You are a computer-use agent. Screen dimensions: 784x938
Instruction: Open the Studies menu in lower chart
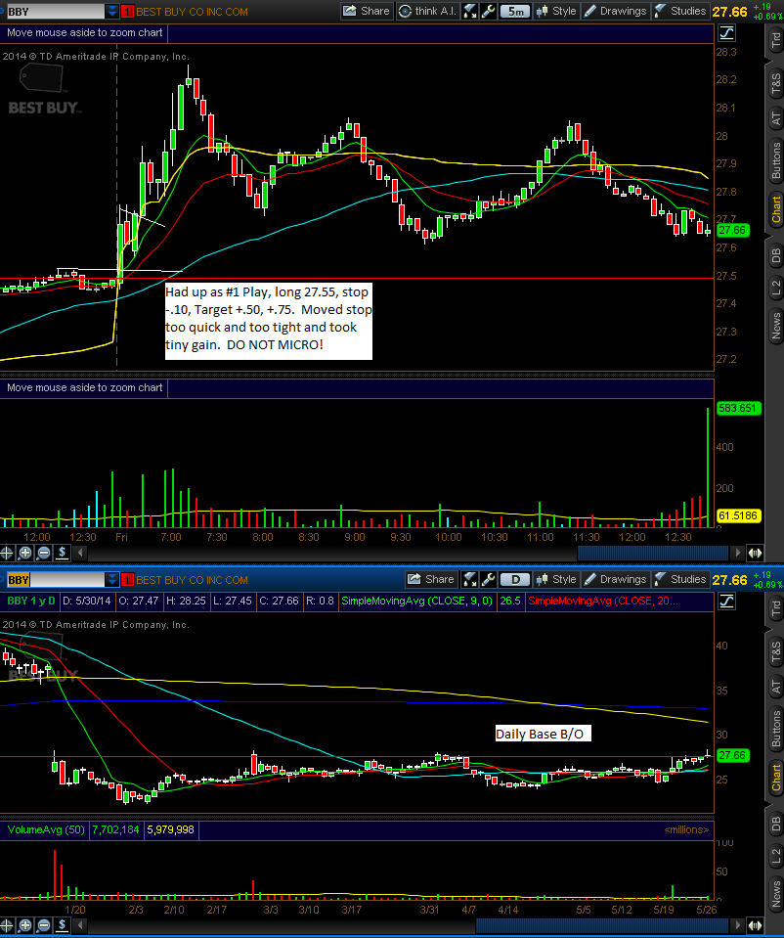tap(680, 579)
